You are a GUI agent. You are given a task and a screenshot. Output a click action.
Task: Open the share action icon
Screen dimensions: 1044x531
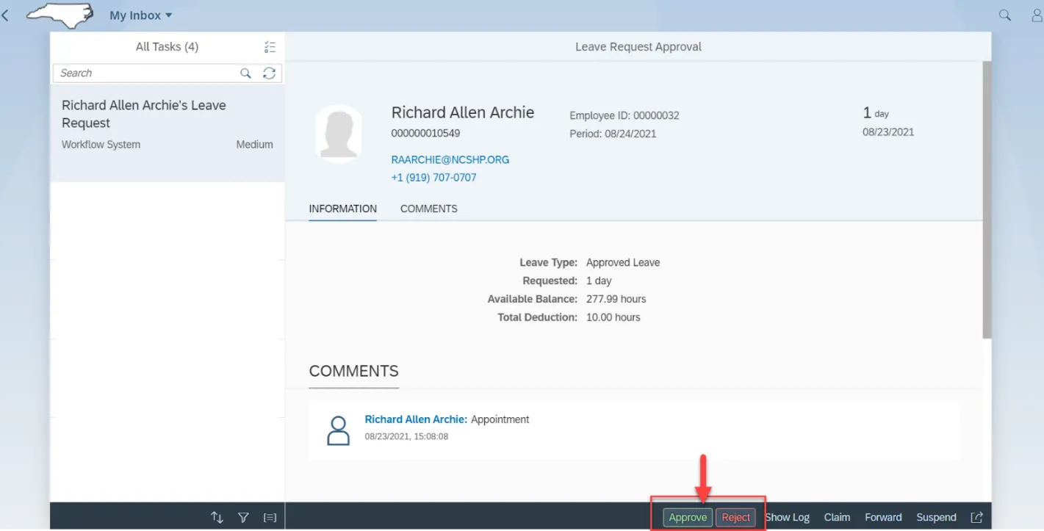[x=976, y=517]
